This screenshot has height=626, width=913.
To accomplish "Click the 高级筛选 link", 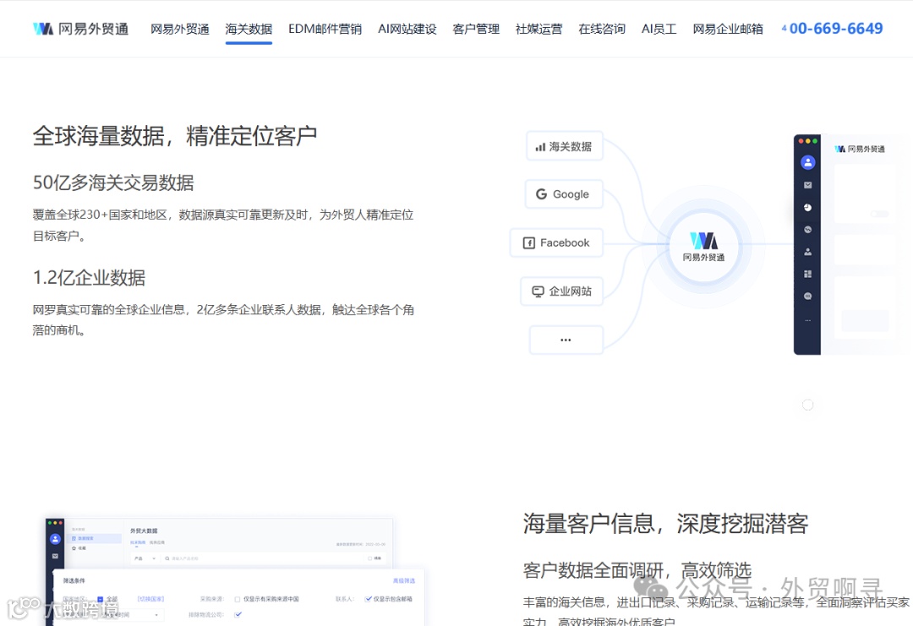I will coord(404,580).
